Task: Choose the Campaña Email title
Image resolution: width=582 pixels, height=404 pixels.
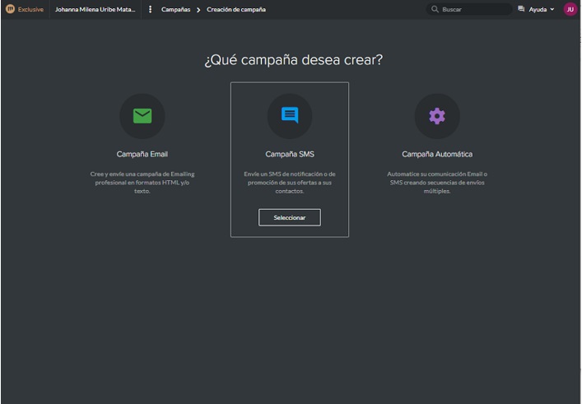Action: tap(142, 154)
